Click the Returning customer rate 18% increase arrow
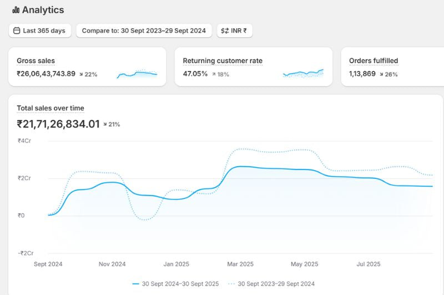The image size is (444, 295). pos(214,74)
